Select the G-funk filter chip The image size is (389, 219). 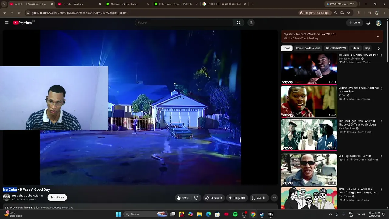[355, 48]
